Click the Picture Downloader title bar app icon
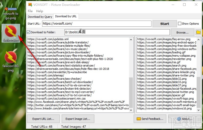The height and width of the screenshot is (130, 203). pyautogui.click(x=30, y=5)
